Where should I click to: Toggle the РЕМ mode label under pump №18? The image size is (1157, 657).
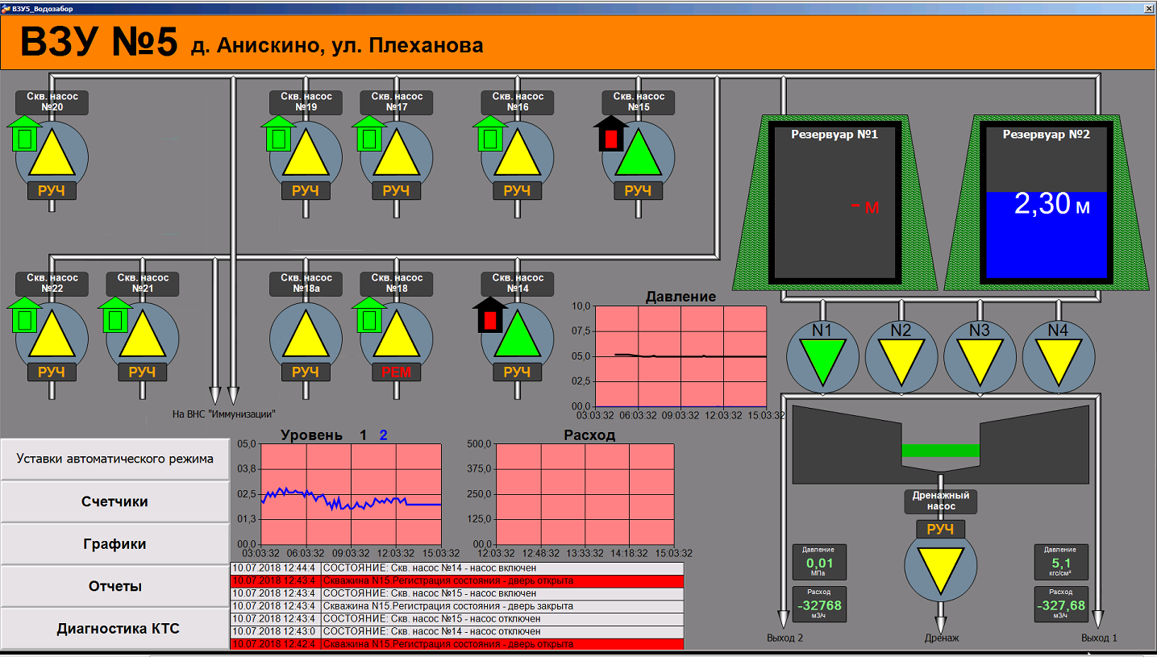pos(396,372)
